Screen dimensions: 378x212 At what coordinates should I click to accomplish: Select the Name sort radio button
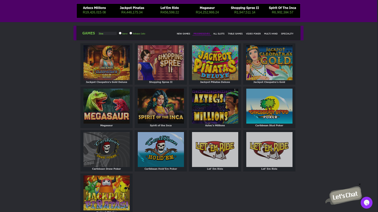120,33
